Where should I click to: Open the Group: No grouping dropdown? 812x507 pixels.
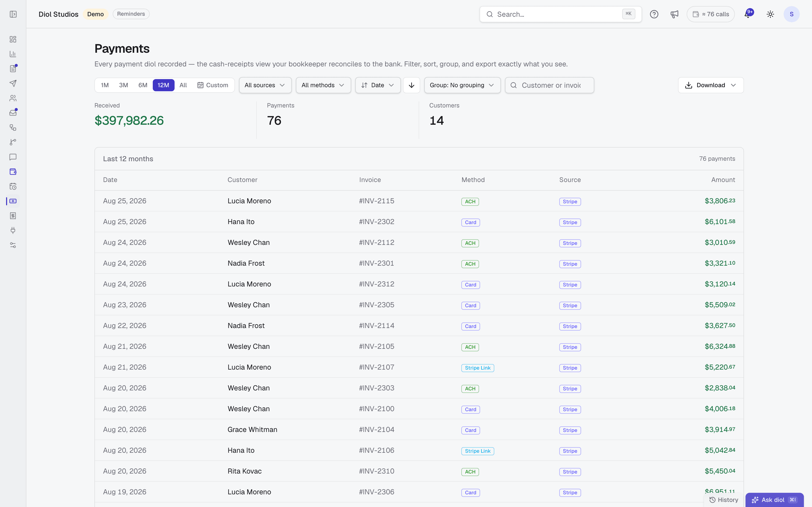click(x=462, y=85)
